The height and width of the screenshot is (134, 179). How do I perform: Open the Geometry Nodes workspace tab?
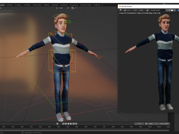coord(86,5)
